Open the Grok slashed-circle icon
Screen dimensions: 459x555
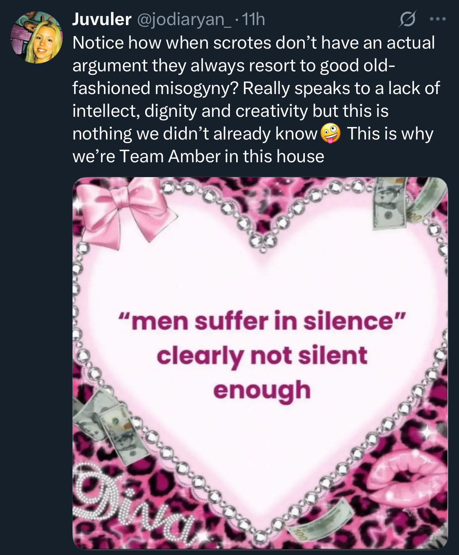click(x=407, y=19)
